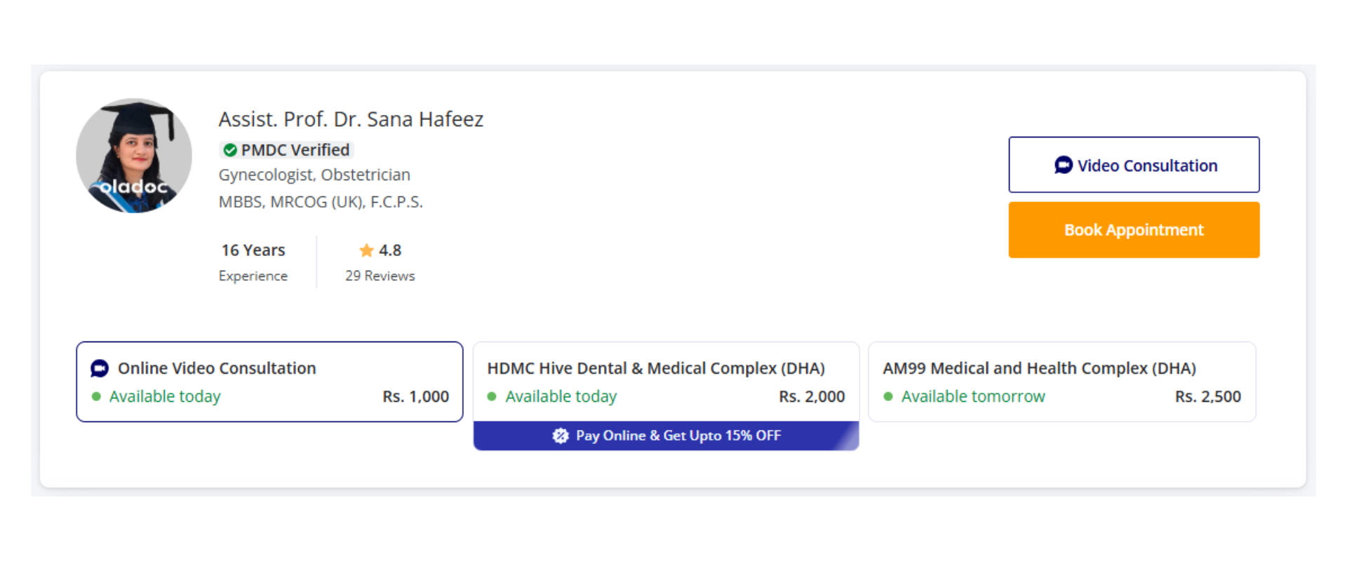The image size is (1347, 561).
Task: Open Assist. Prof. Dr. Sana Hafeez's profile
Action: 351,119
